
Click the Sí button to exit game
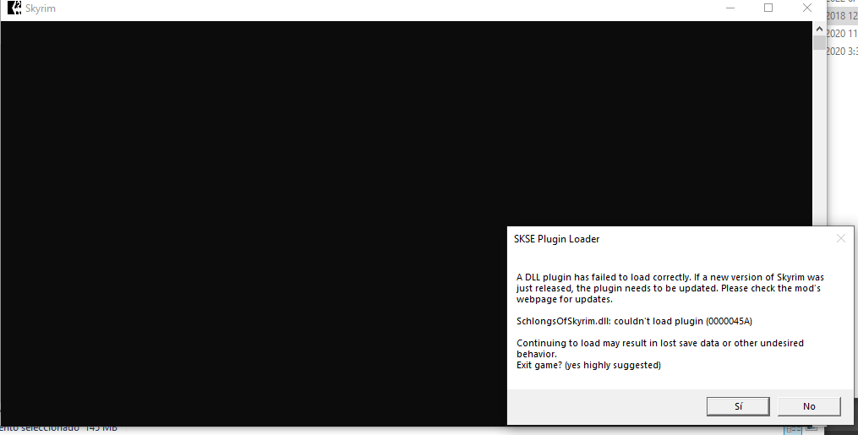[738, 406]
